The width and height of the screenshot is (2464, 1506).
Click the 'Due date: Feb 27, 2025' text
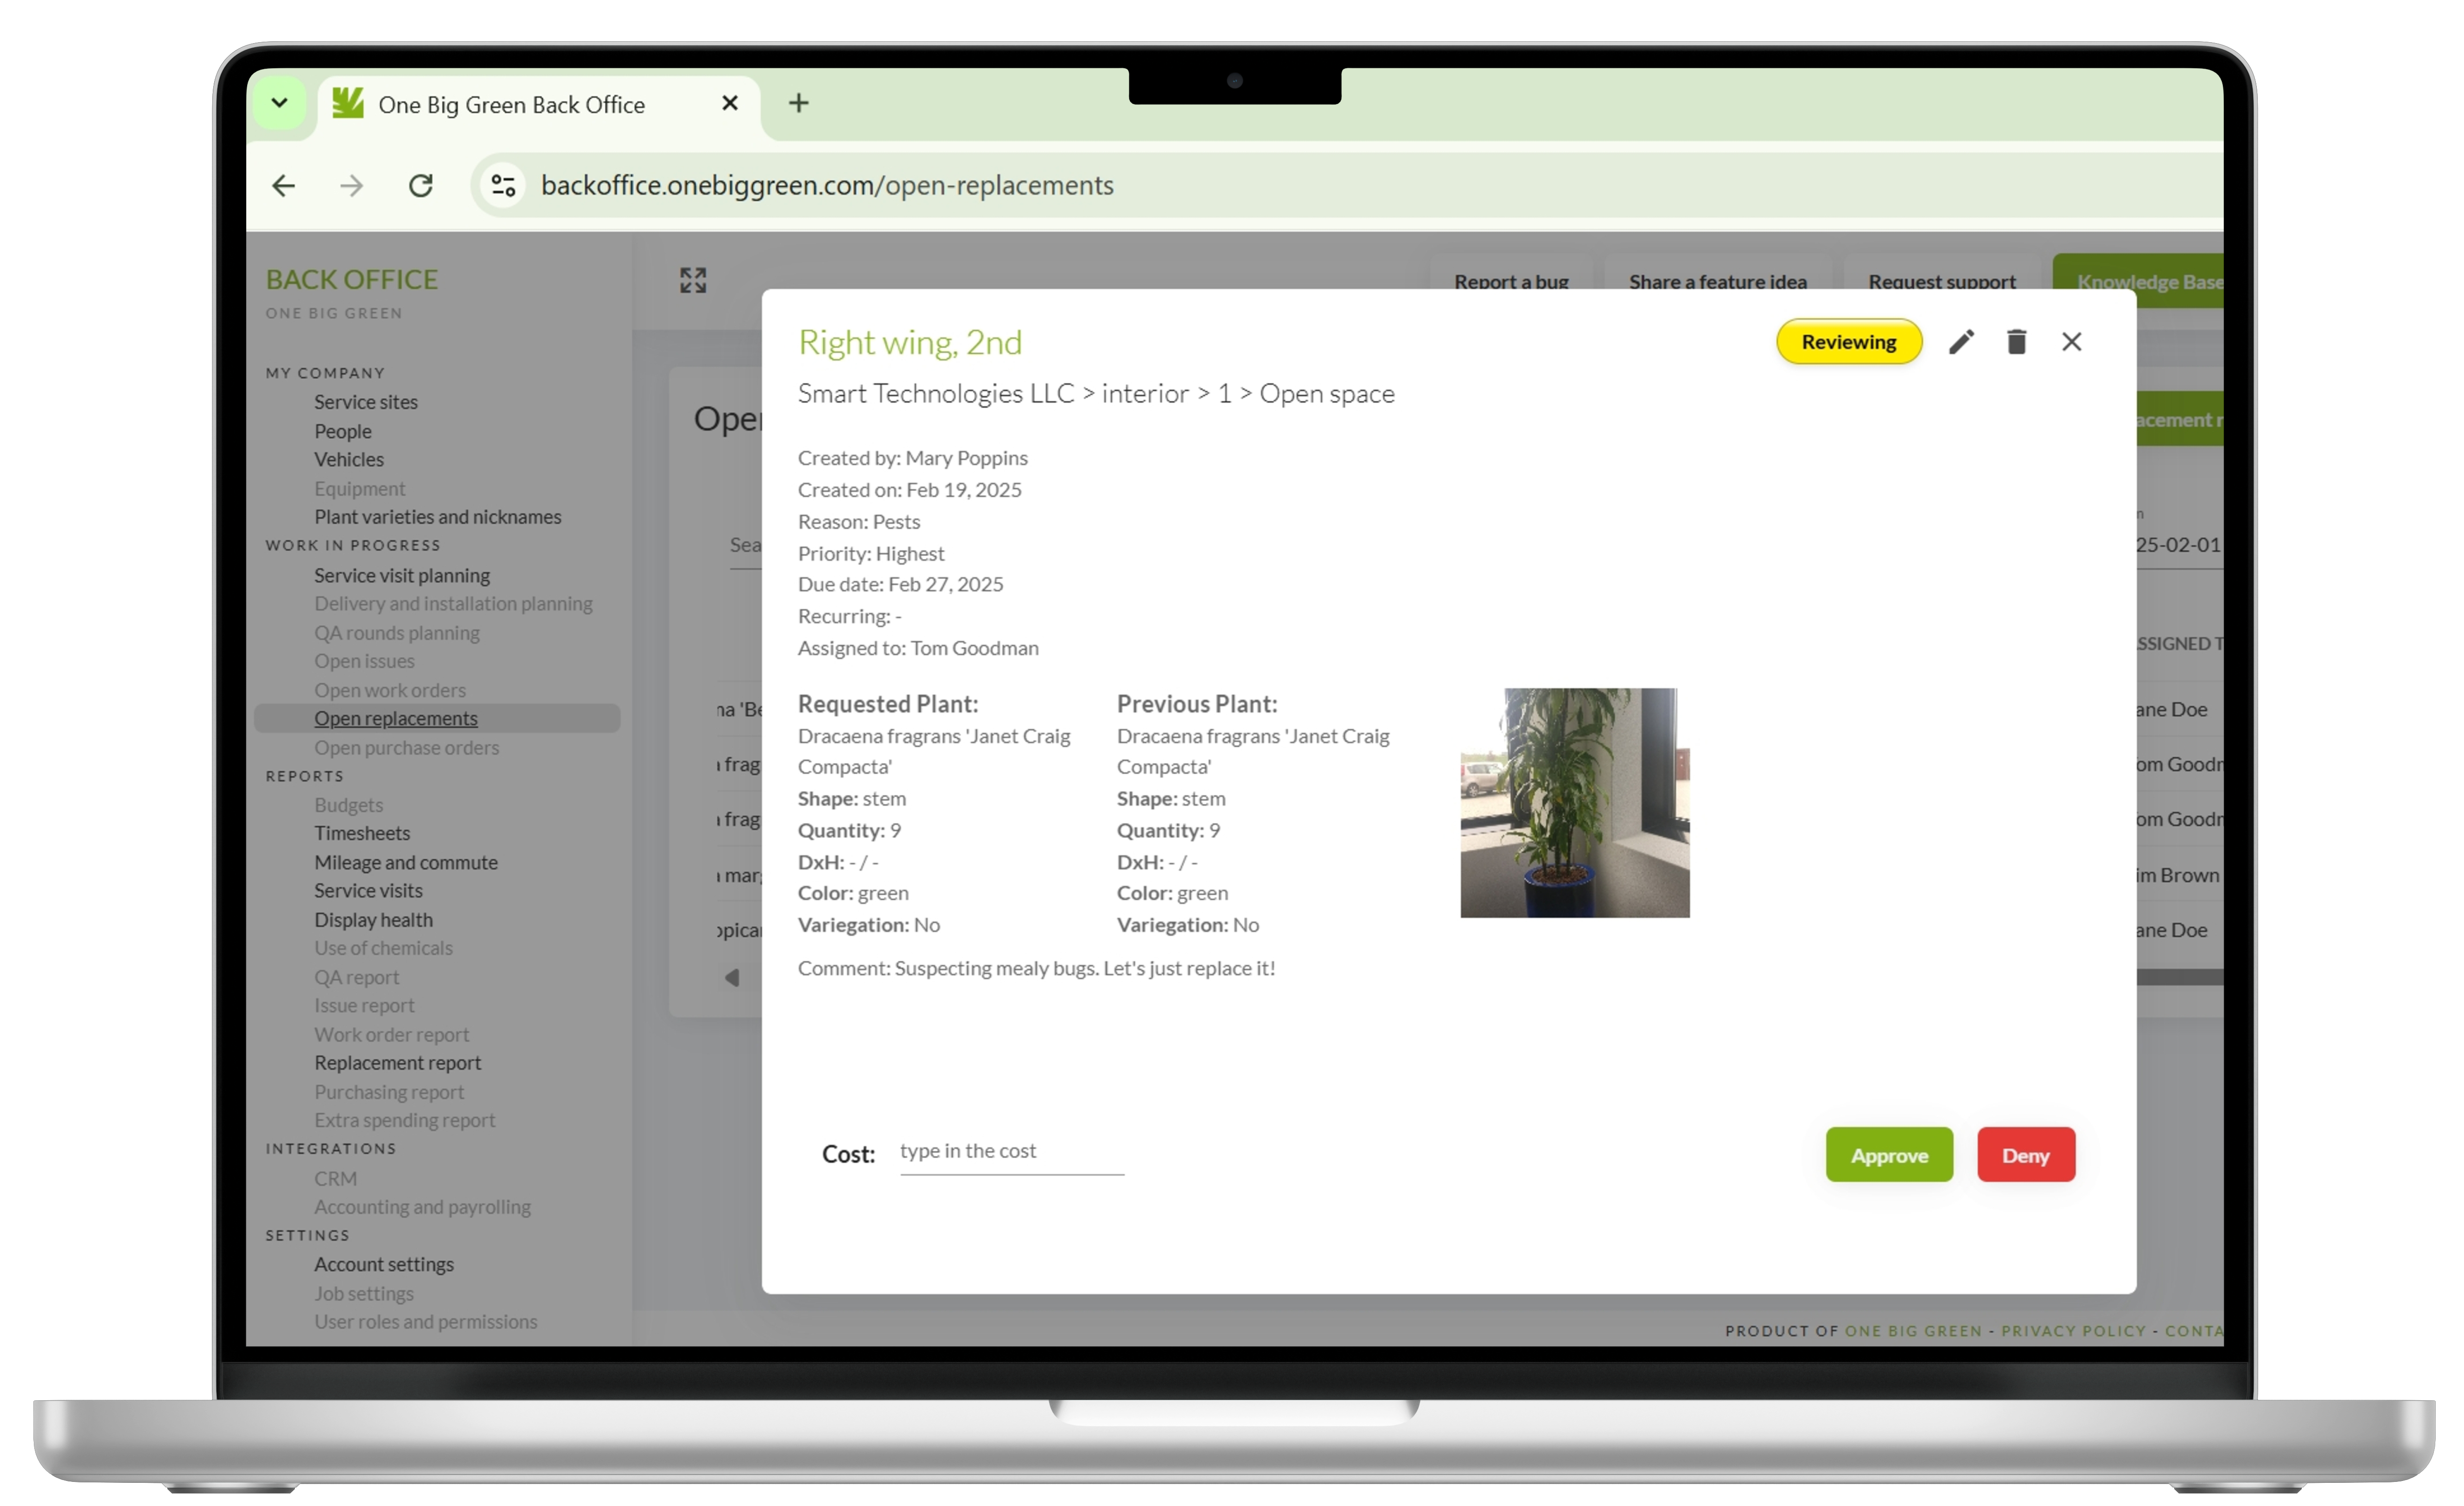pos(900,584)
